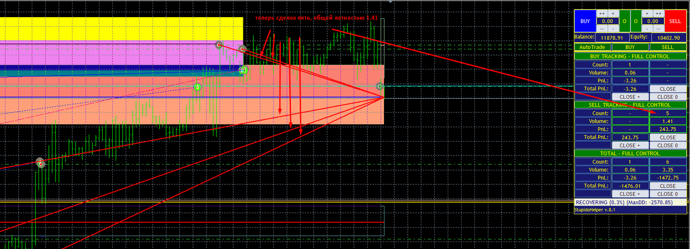This screenshot has width=690, height=249.
Task: Select the diamond price marker on the cyan line
Action: pos(379,86)
